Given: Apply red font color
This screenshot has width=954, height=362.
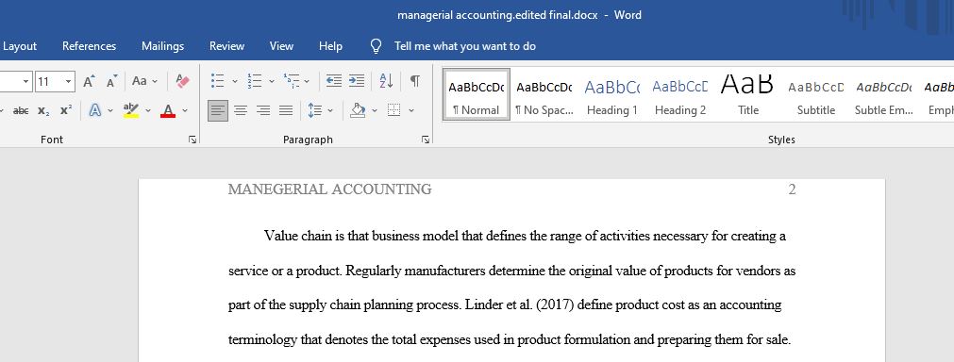Looking at the screenshot, I should 168,110.
